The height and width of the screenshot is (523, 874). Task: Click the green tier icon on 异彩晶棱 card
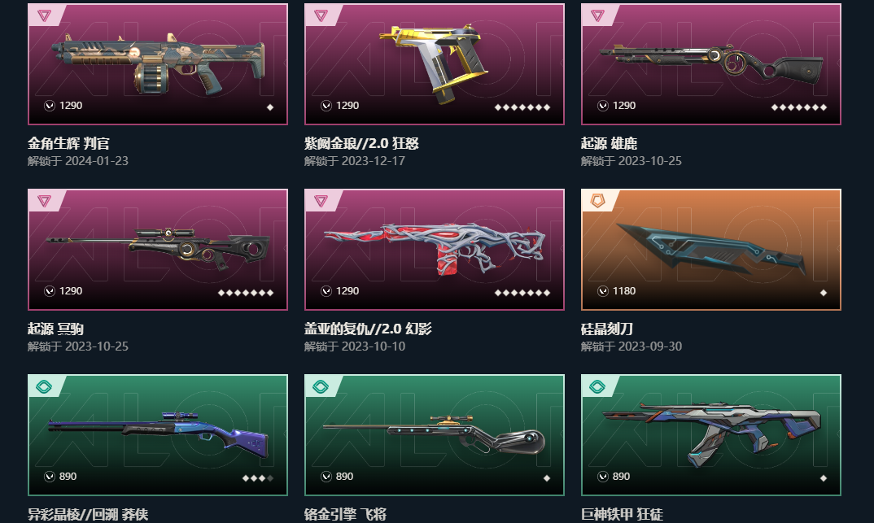pos(44,386)
